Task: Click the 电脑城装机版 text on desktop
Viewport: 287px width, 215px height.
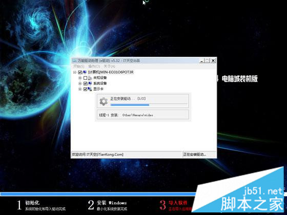Action: [x=239, y=79]
